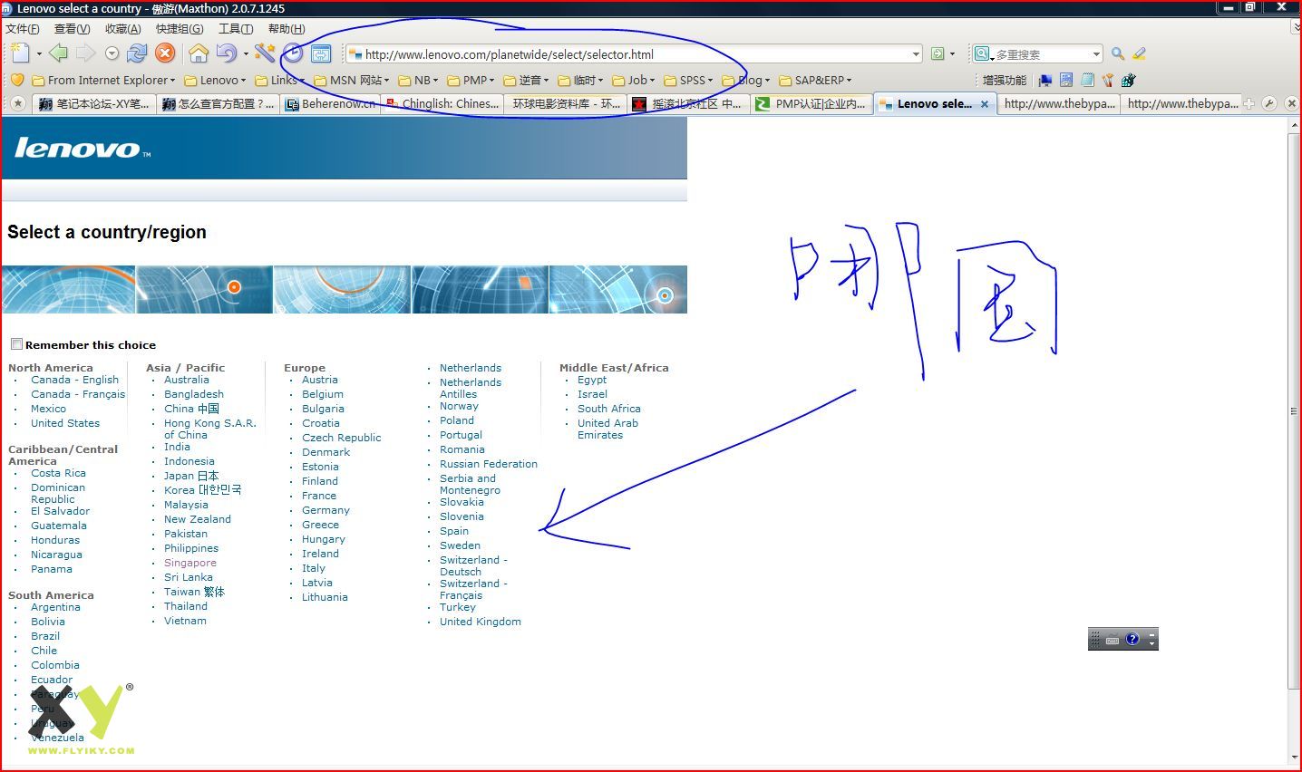The image size is (1302, 772).
Task: Click in the 多重搜索 search box
Action: (1040, 54)
